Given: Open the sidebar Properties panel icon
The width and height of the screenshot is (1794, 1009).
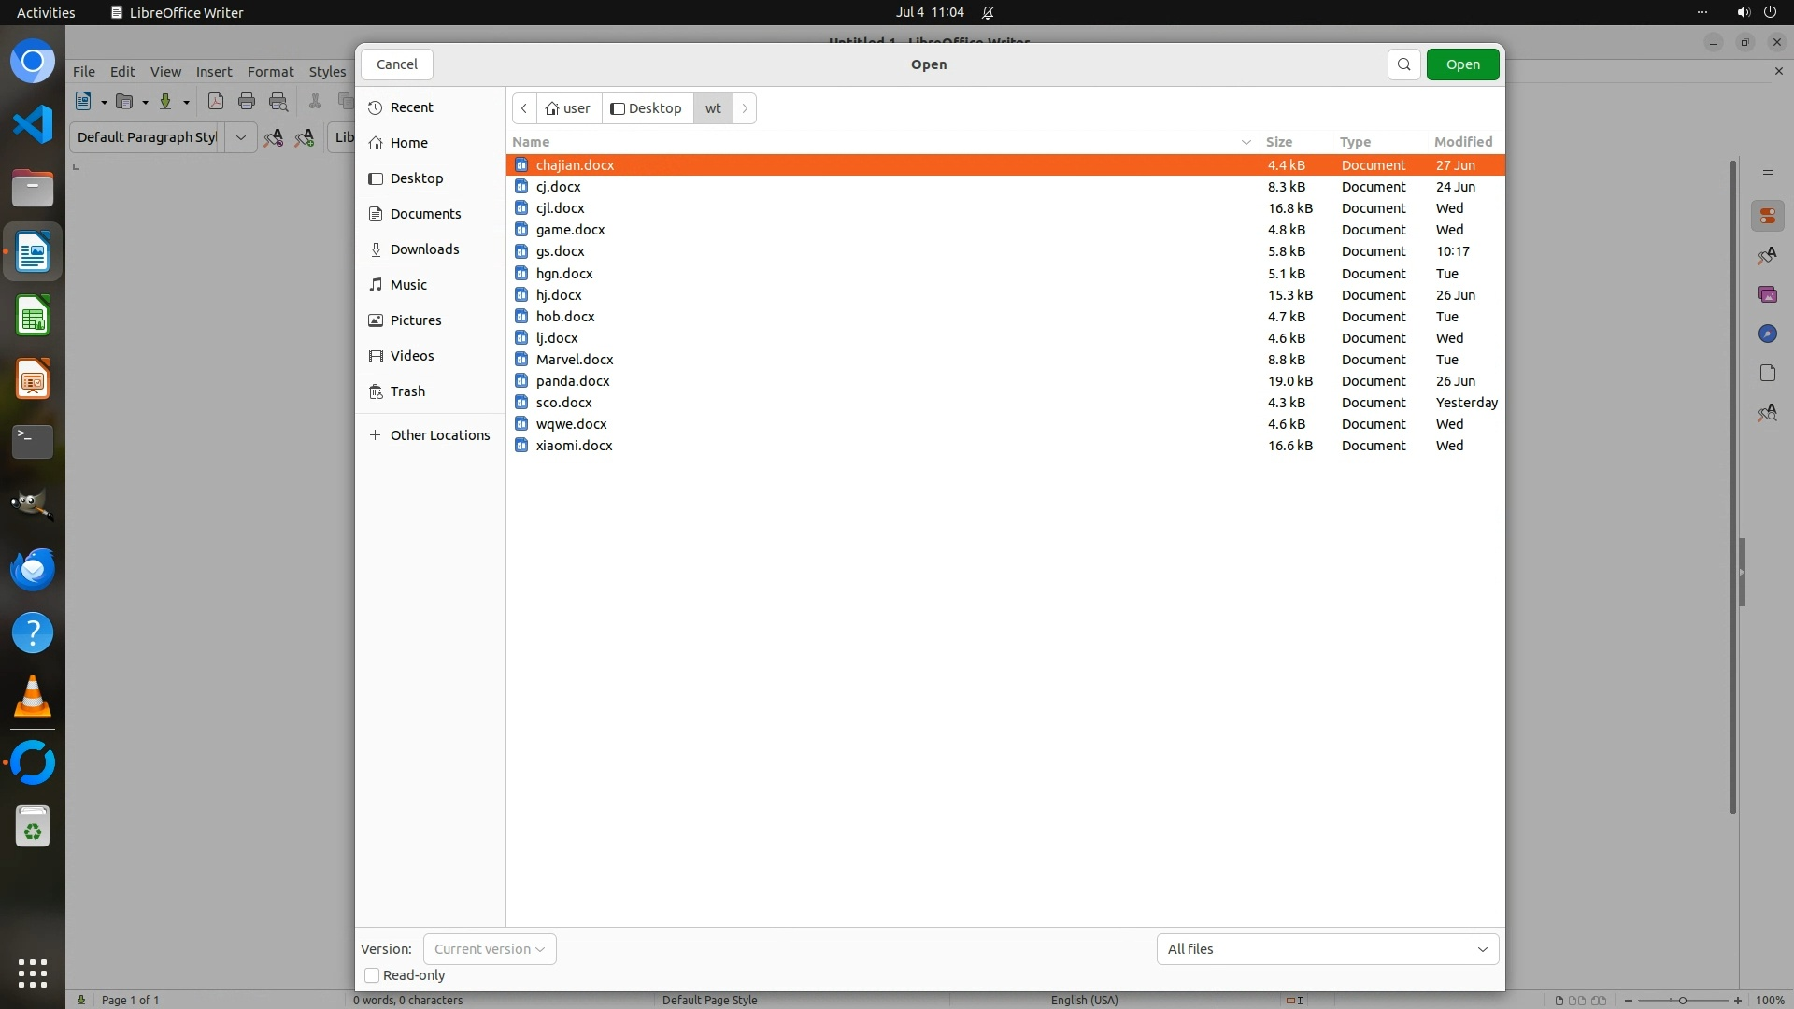Looking at the screenshot, I should point(1767,217).
